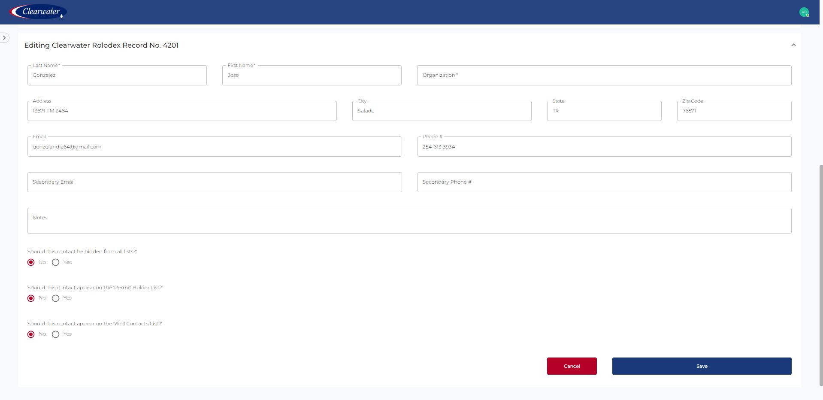Viewport: 823px width, 400px height.
Task: Click the 'Editing Clearwater Rolodex Record No. 4201' heading
Action: (x=101, y=45)
